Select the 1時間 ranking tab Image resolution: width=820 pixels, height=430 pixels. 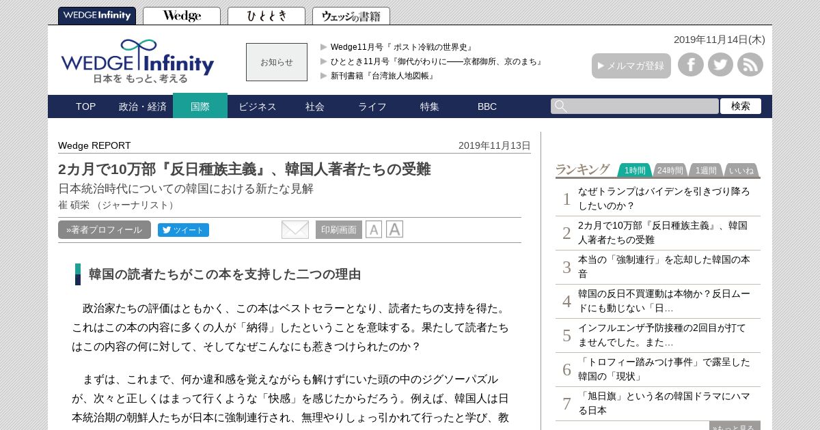[x=635, y=171]
